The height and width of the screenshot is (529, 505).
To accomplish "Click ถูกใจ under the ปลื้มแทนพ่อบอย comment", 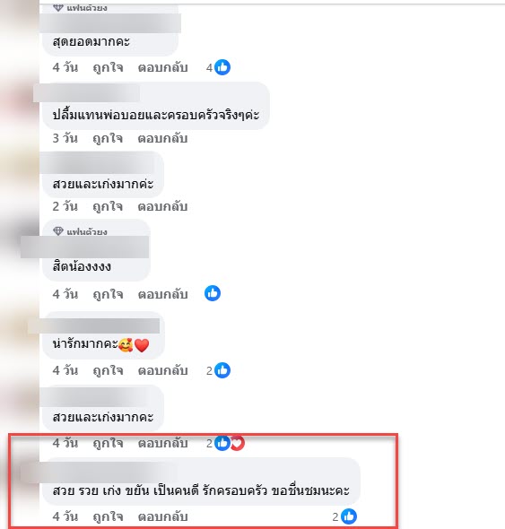I will [x=108, y=138].
